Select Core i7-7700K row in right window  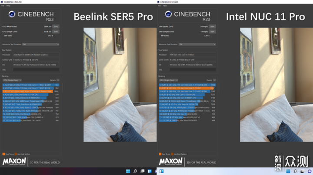click(x=187, y=95)
